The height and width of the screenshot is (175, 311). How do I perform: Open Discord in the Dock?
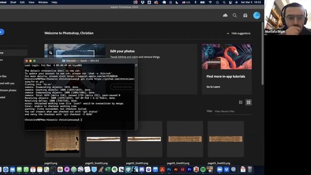(141, 170)
